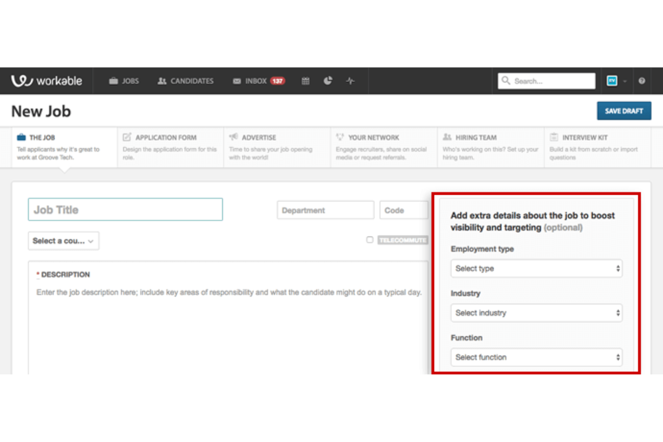Open Candidates from the top navigation
The height and width of the screenshot is (442, 663).
pos(185,81)
